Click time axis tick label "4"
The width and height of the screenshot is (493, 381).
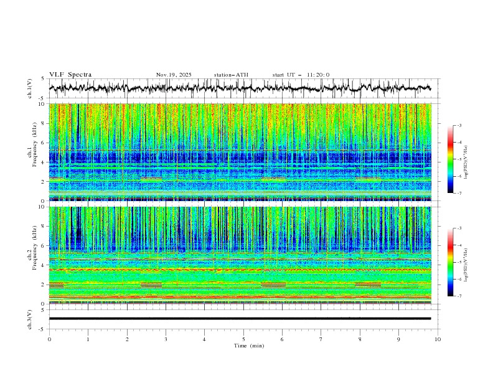[x=204, y=339]
